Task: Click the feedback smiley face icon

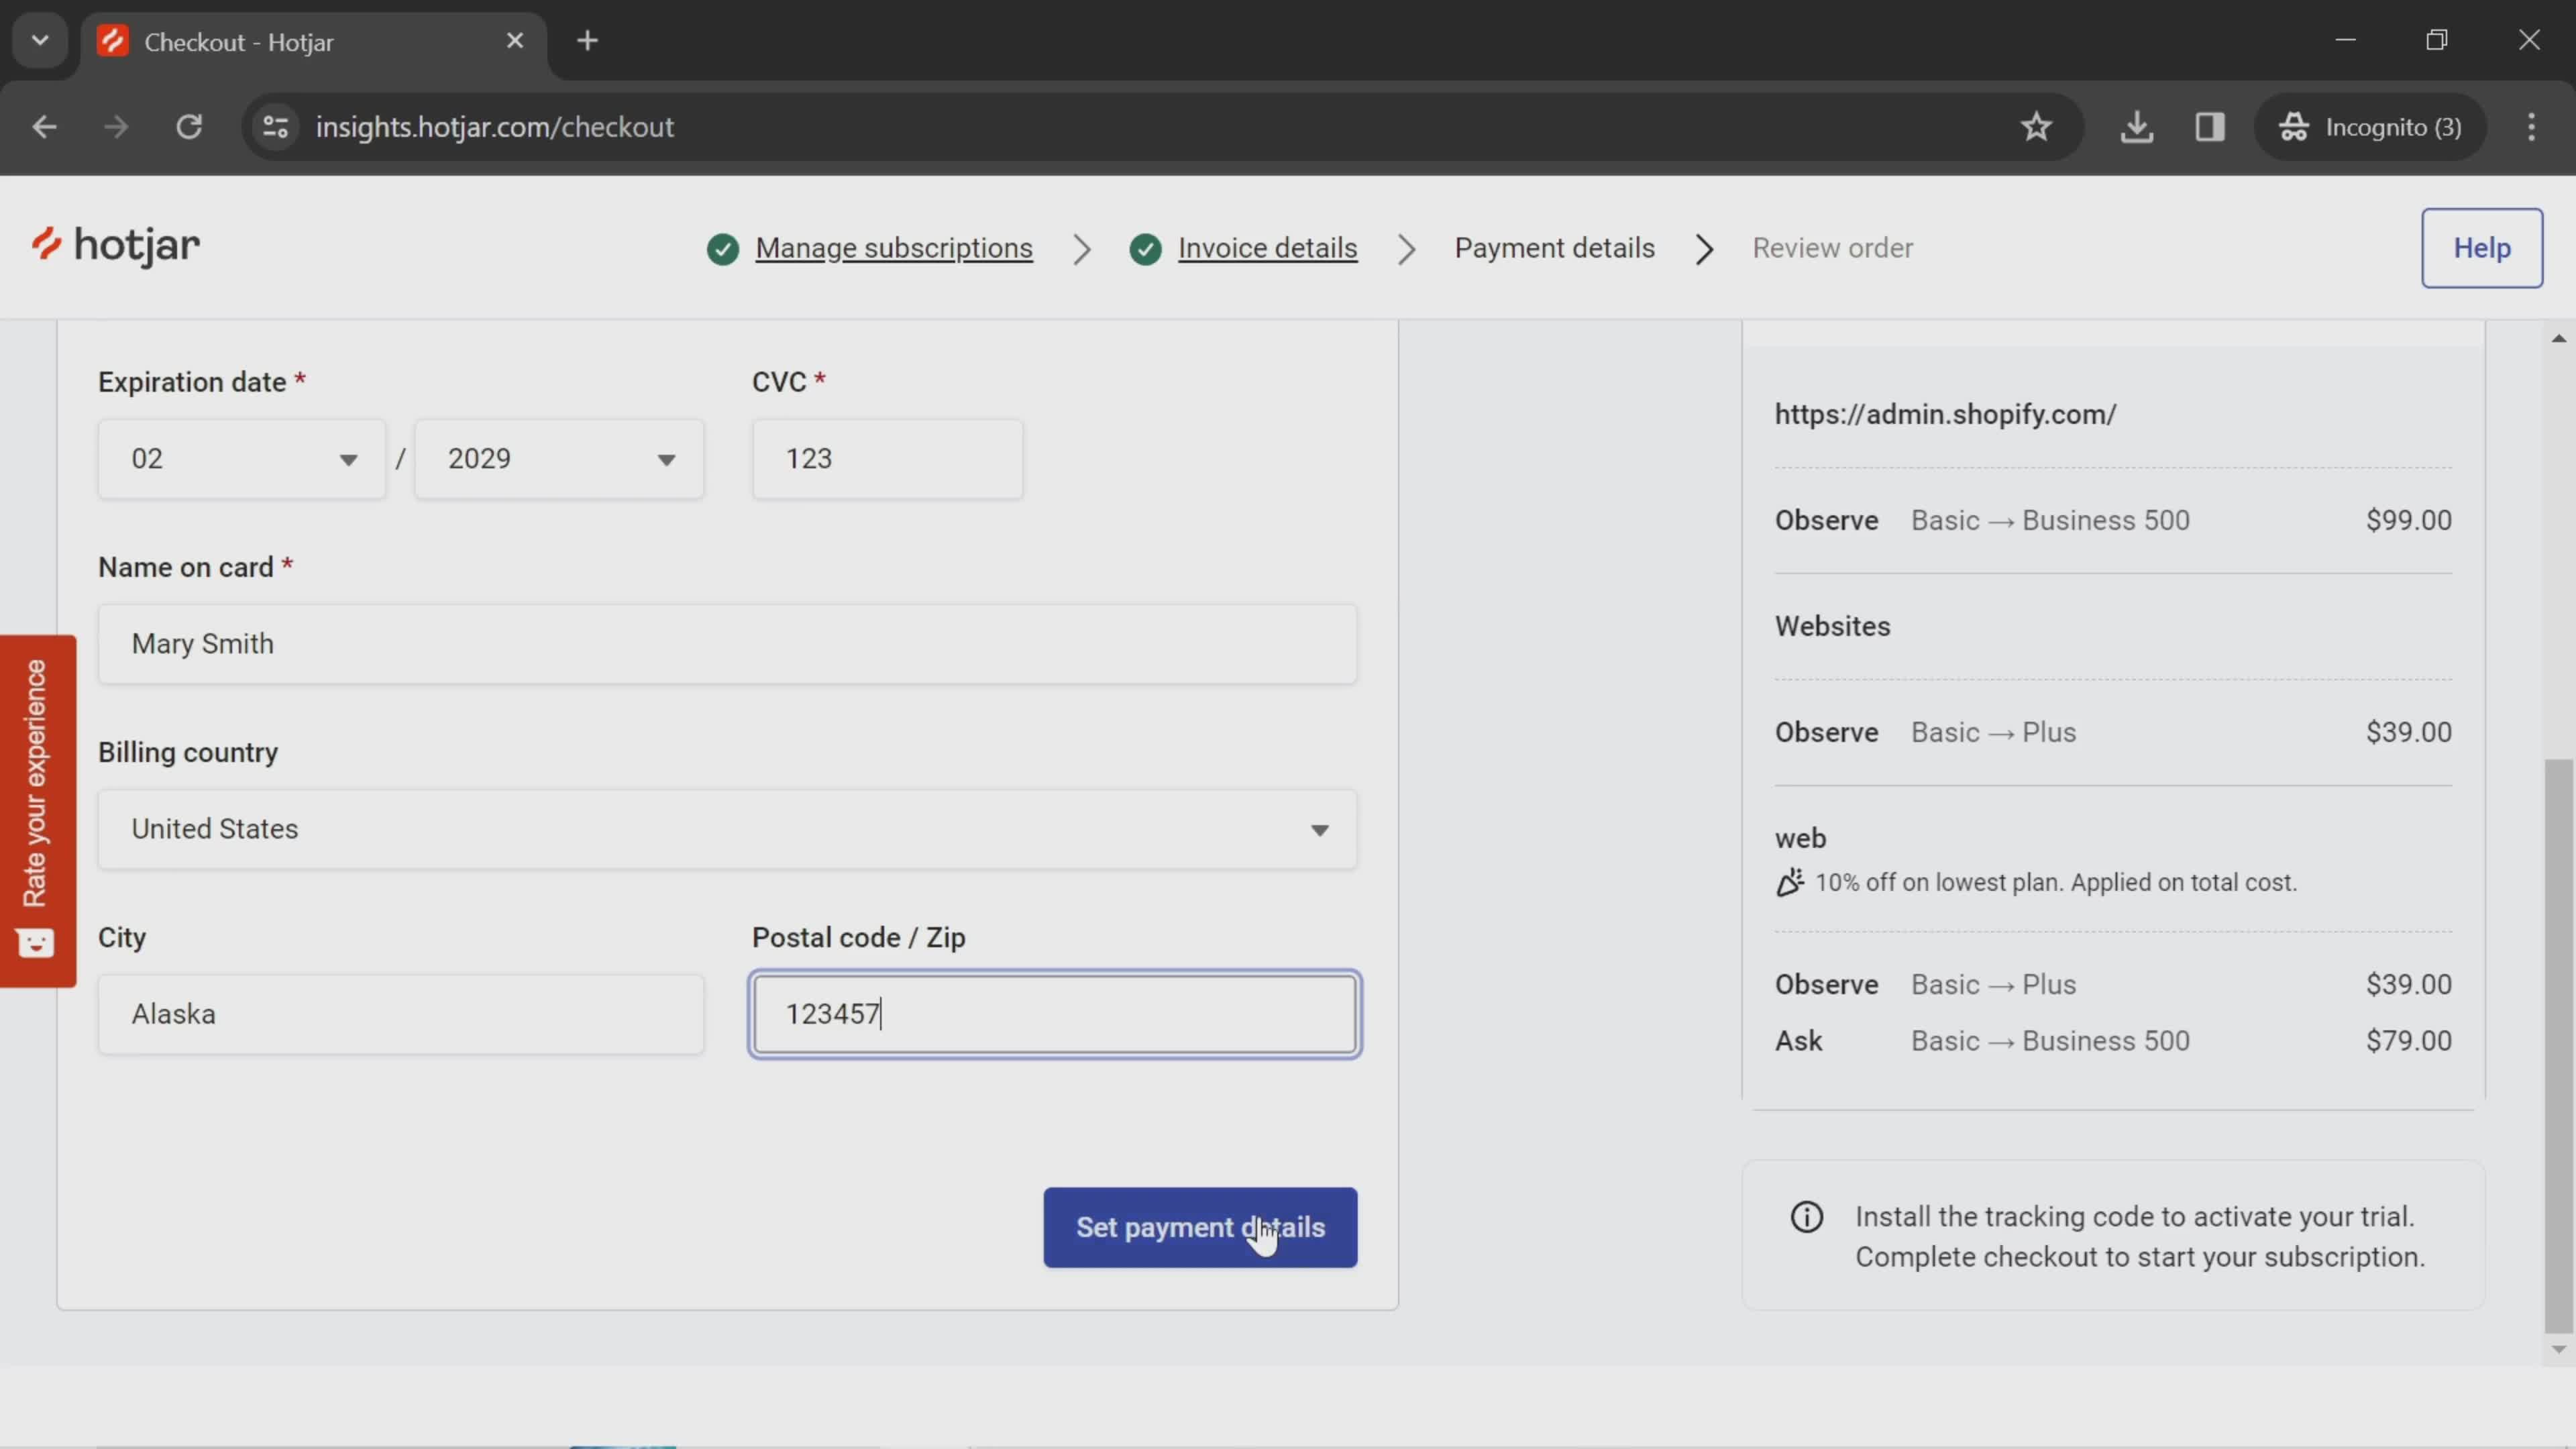Action: click(x=36, y=942)
